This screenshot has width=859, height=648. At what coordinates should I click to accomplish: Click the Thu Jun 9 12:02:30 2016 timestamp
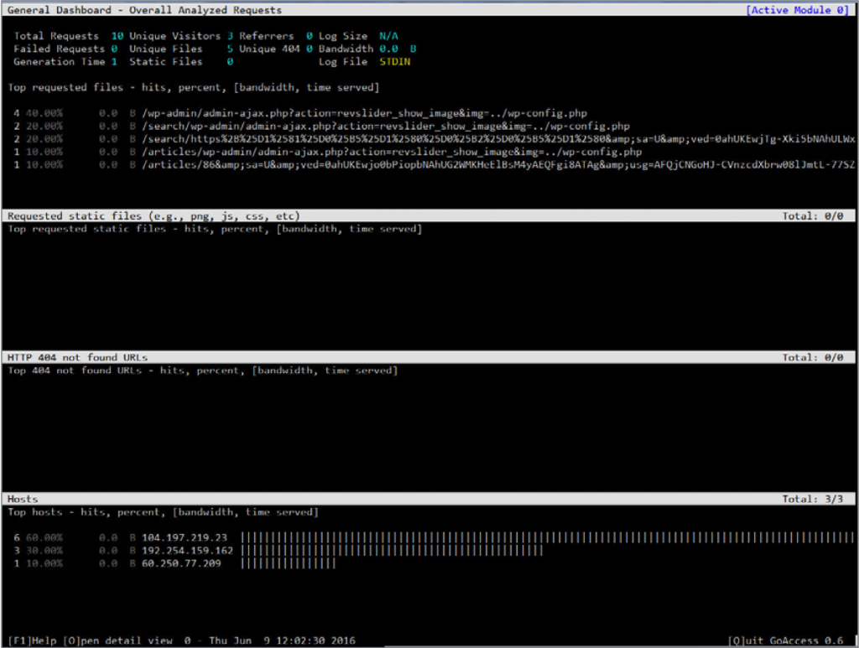[x=282, y=641]
